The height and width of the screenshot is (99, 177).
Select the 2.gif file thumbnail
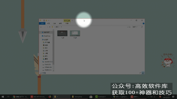pyautogui.click(x=75, y=33)
